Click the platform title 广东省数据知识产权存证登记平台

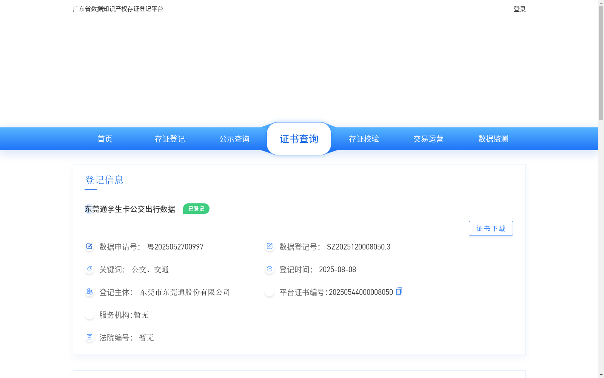coord(118,9)
